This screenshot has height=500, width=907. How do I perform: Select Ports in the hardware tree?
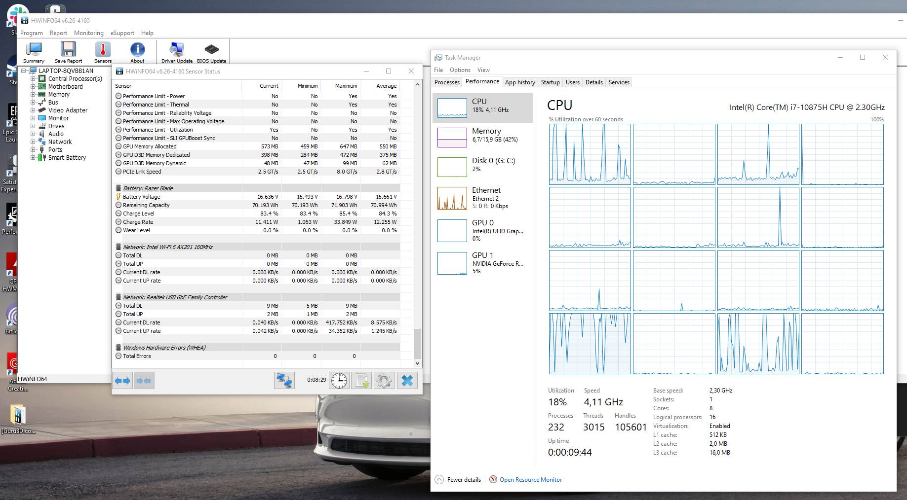[55, 149]
